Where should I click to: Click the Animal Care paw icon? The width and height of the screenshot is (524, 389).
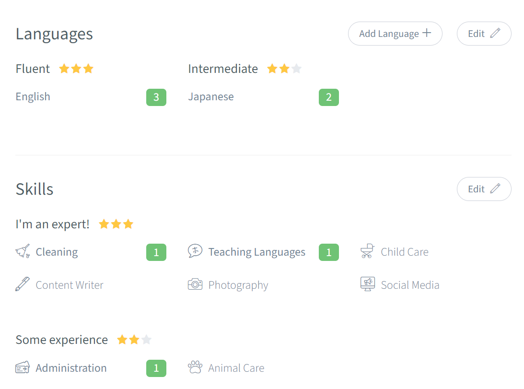click(x=195, y=368)
